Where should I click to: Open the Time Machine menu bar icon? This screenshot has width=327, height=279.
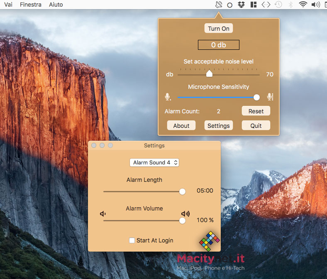[278, 5]
